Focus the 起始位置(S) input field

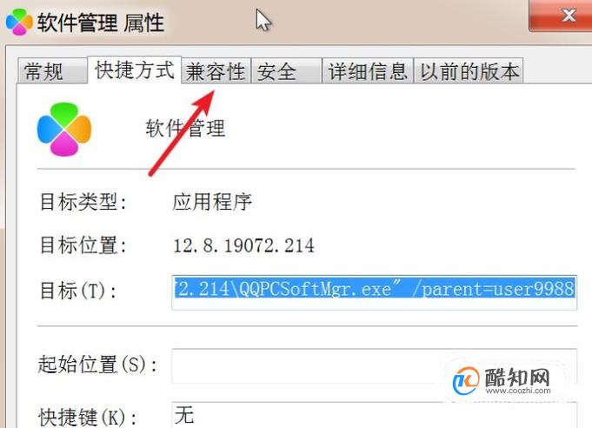tap(374, 366)
